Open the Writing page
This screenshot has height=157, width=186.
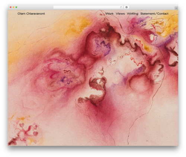(x=132, y=14)
